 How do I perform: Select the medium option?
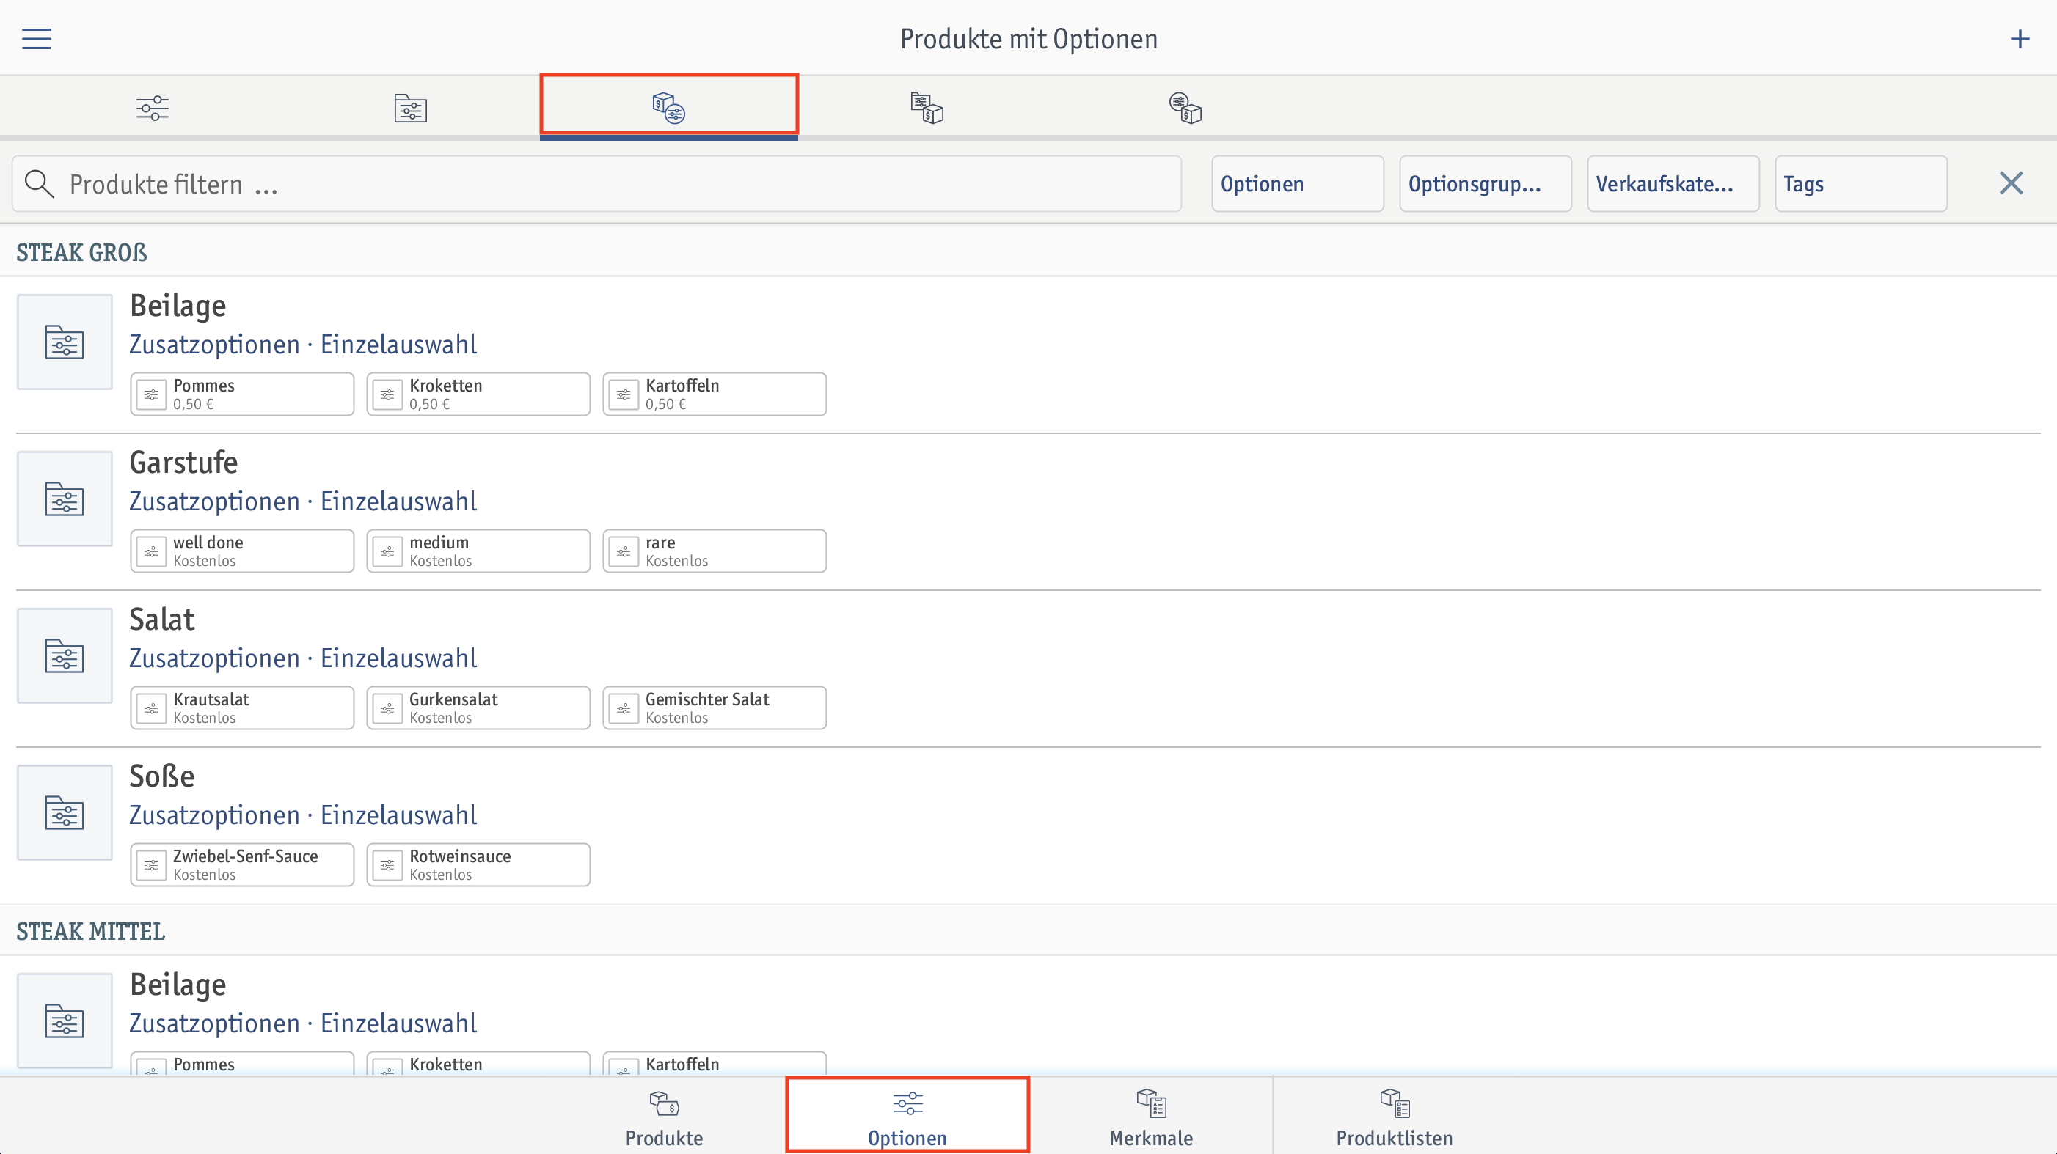coord(478,551)
